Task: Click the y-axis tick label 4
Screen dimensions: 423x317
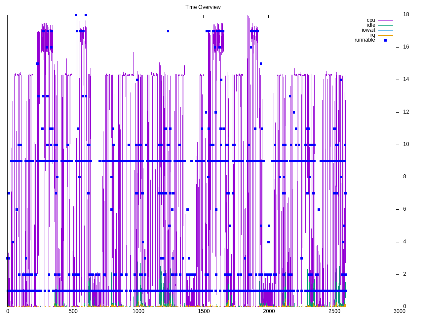Action: tap(404, 242)
